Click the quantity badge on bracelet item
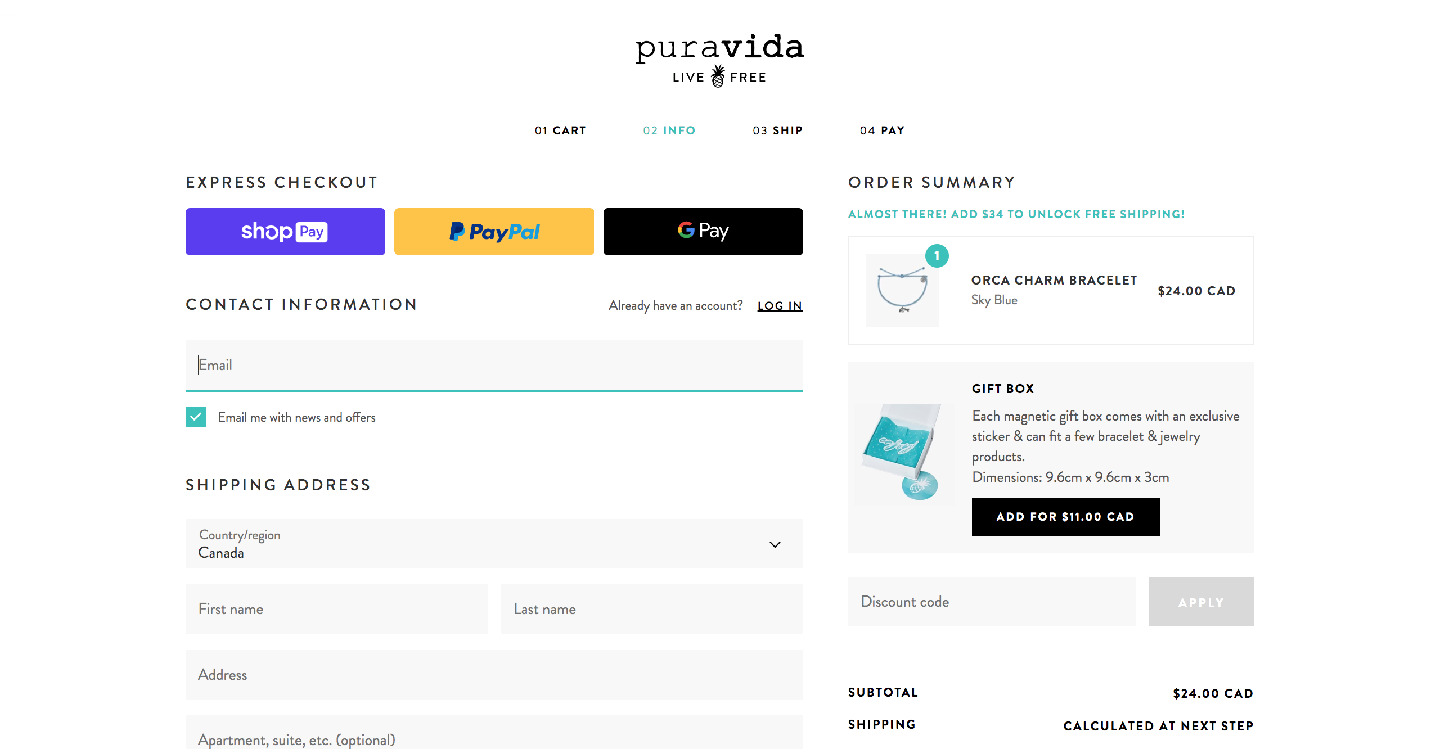This screenshot has height=749, width=1440. (938, 255)
